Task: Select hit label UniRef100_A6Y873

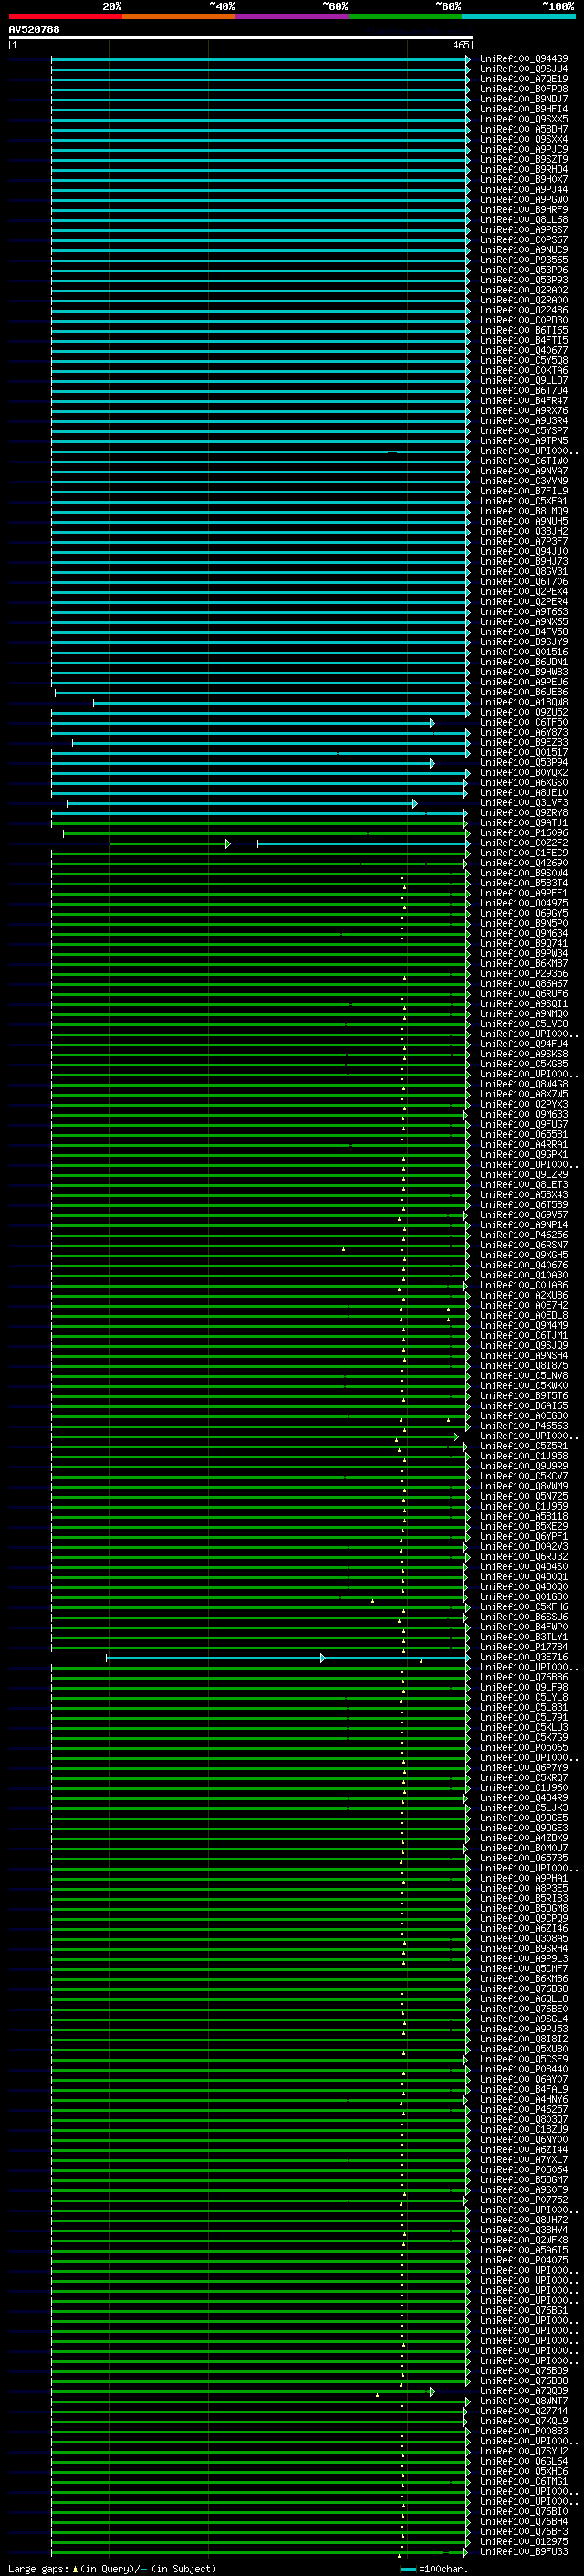Action: (x=524, y=733)
